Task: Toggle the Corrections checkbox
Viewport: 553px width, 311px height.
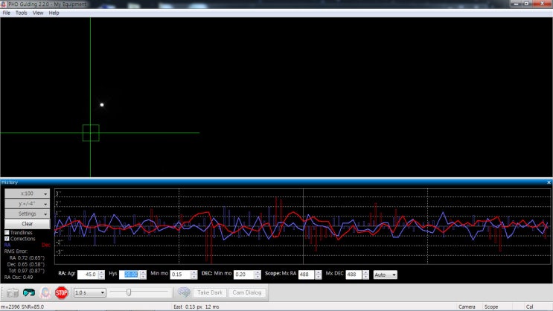Action: (7, 239)
